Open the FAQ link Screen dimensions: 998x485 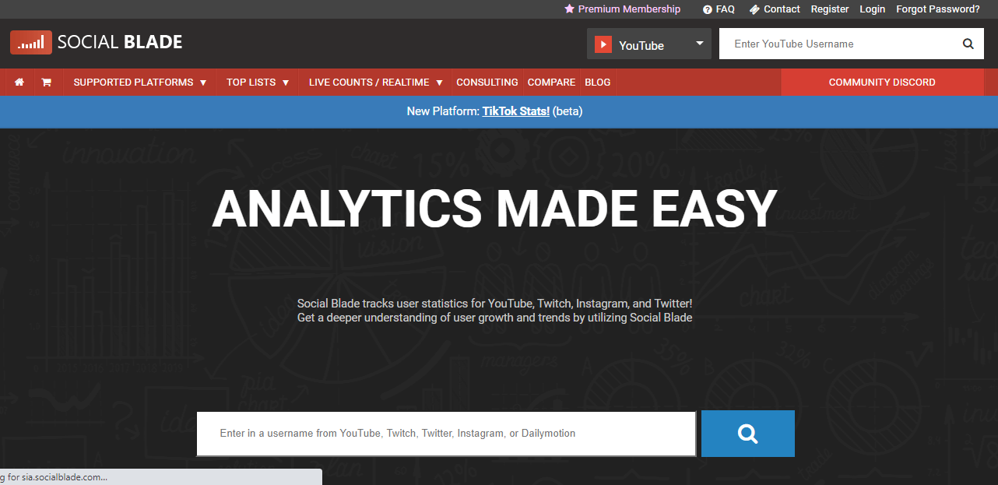pyautogui.click(x=725, y=9)
